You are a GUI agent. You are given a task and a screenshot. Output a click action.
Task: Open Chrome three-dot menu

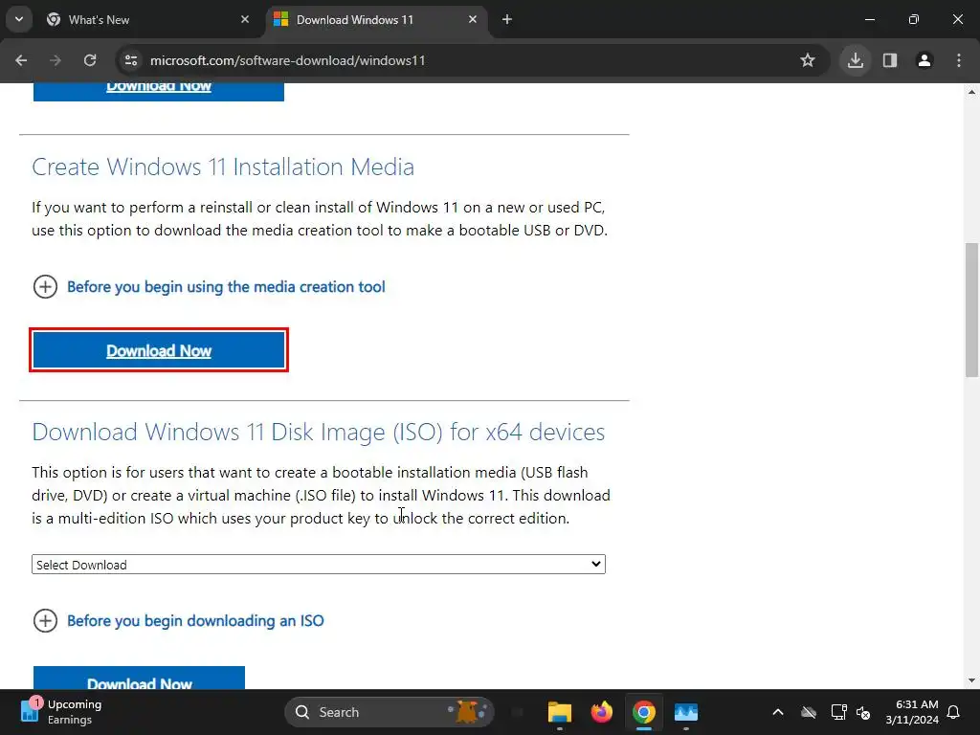click(959, 60)
